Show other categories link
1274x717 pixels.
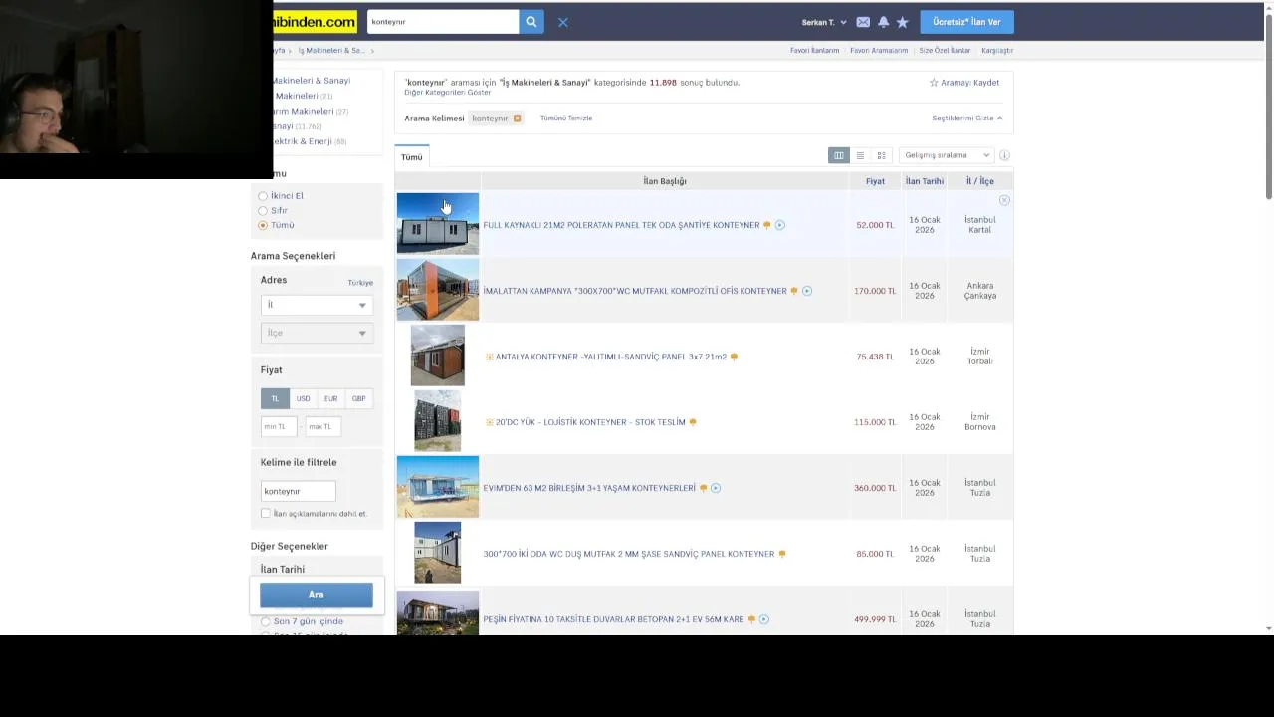[447, 93]
